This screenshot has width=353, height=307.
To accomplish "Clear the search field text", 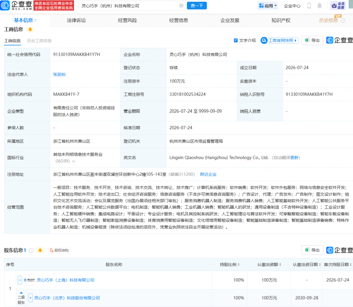I will 181,6.
